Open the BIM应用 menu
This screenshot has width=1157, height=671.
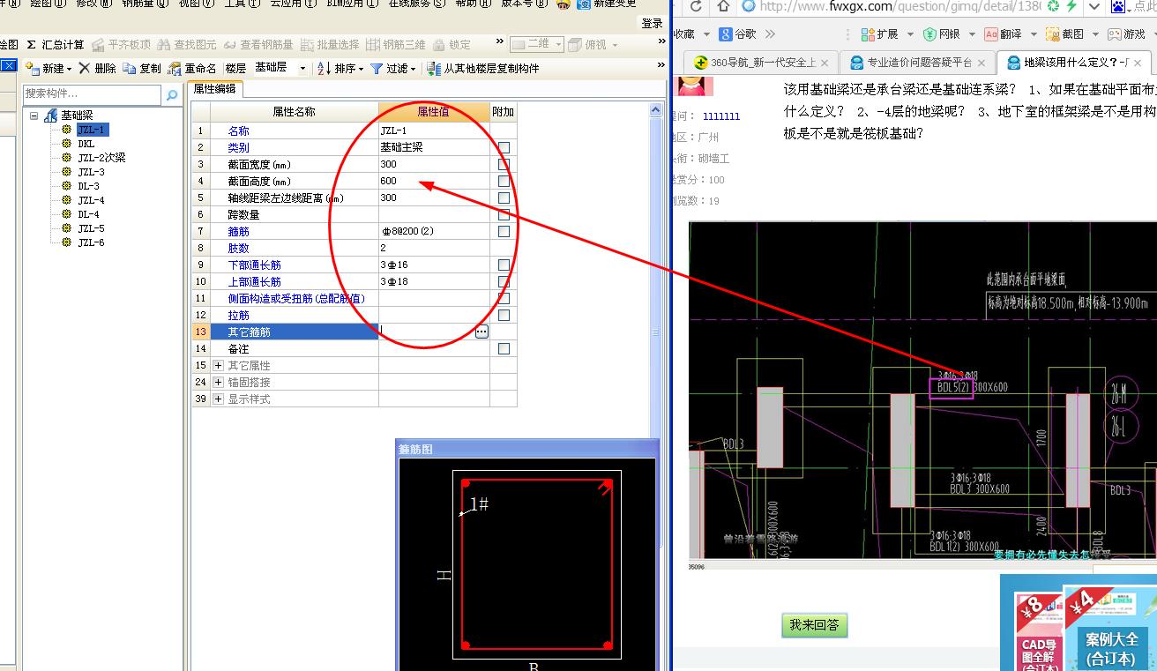click(x=352, y=4)
